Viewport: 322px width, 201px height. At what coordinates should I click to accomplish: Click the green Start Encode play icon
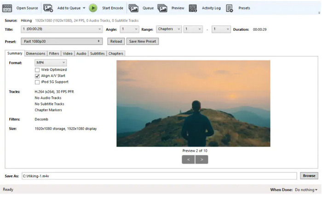pos(93,8)
